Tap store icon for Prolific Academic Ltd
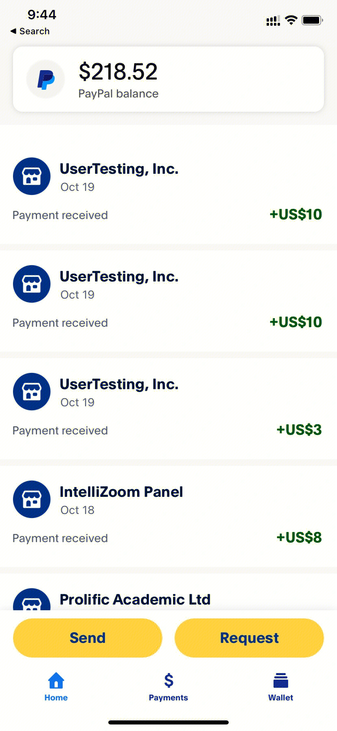 (x=32, y=599)
